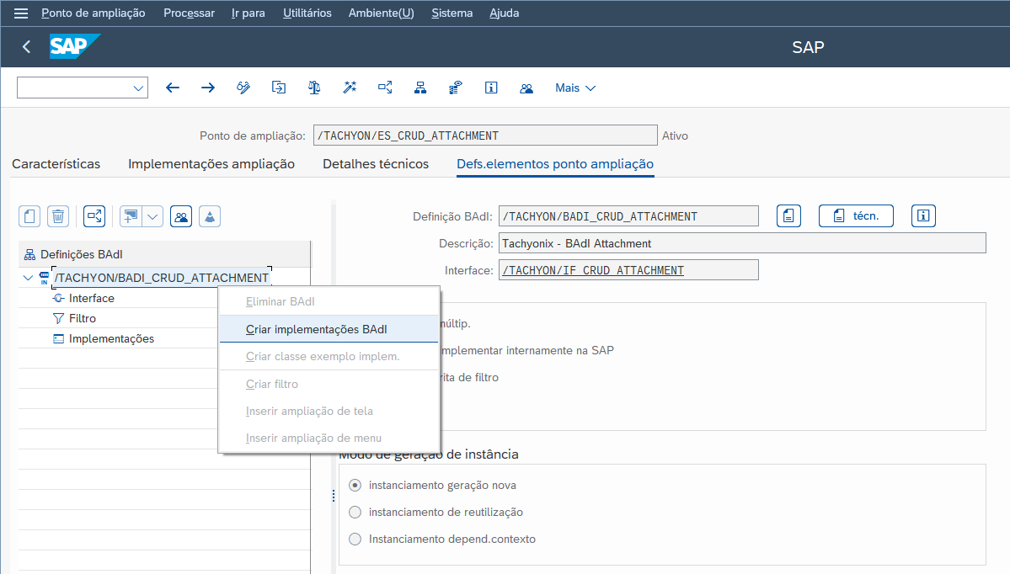The height and width of the screenshot is (574, 1010).
Task: Click the técn. button
Action: pos(856,216)
